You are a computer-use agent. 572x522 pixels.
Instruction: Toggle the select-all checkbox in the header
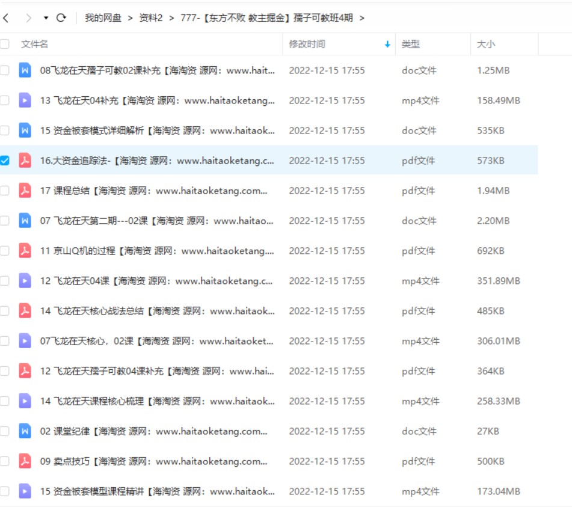pyautogui.click(x=4, y=44)
